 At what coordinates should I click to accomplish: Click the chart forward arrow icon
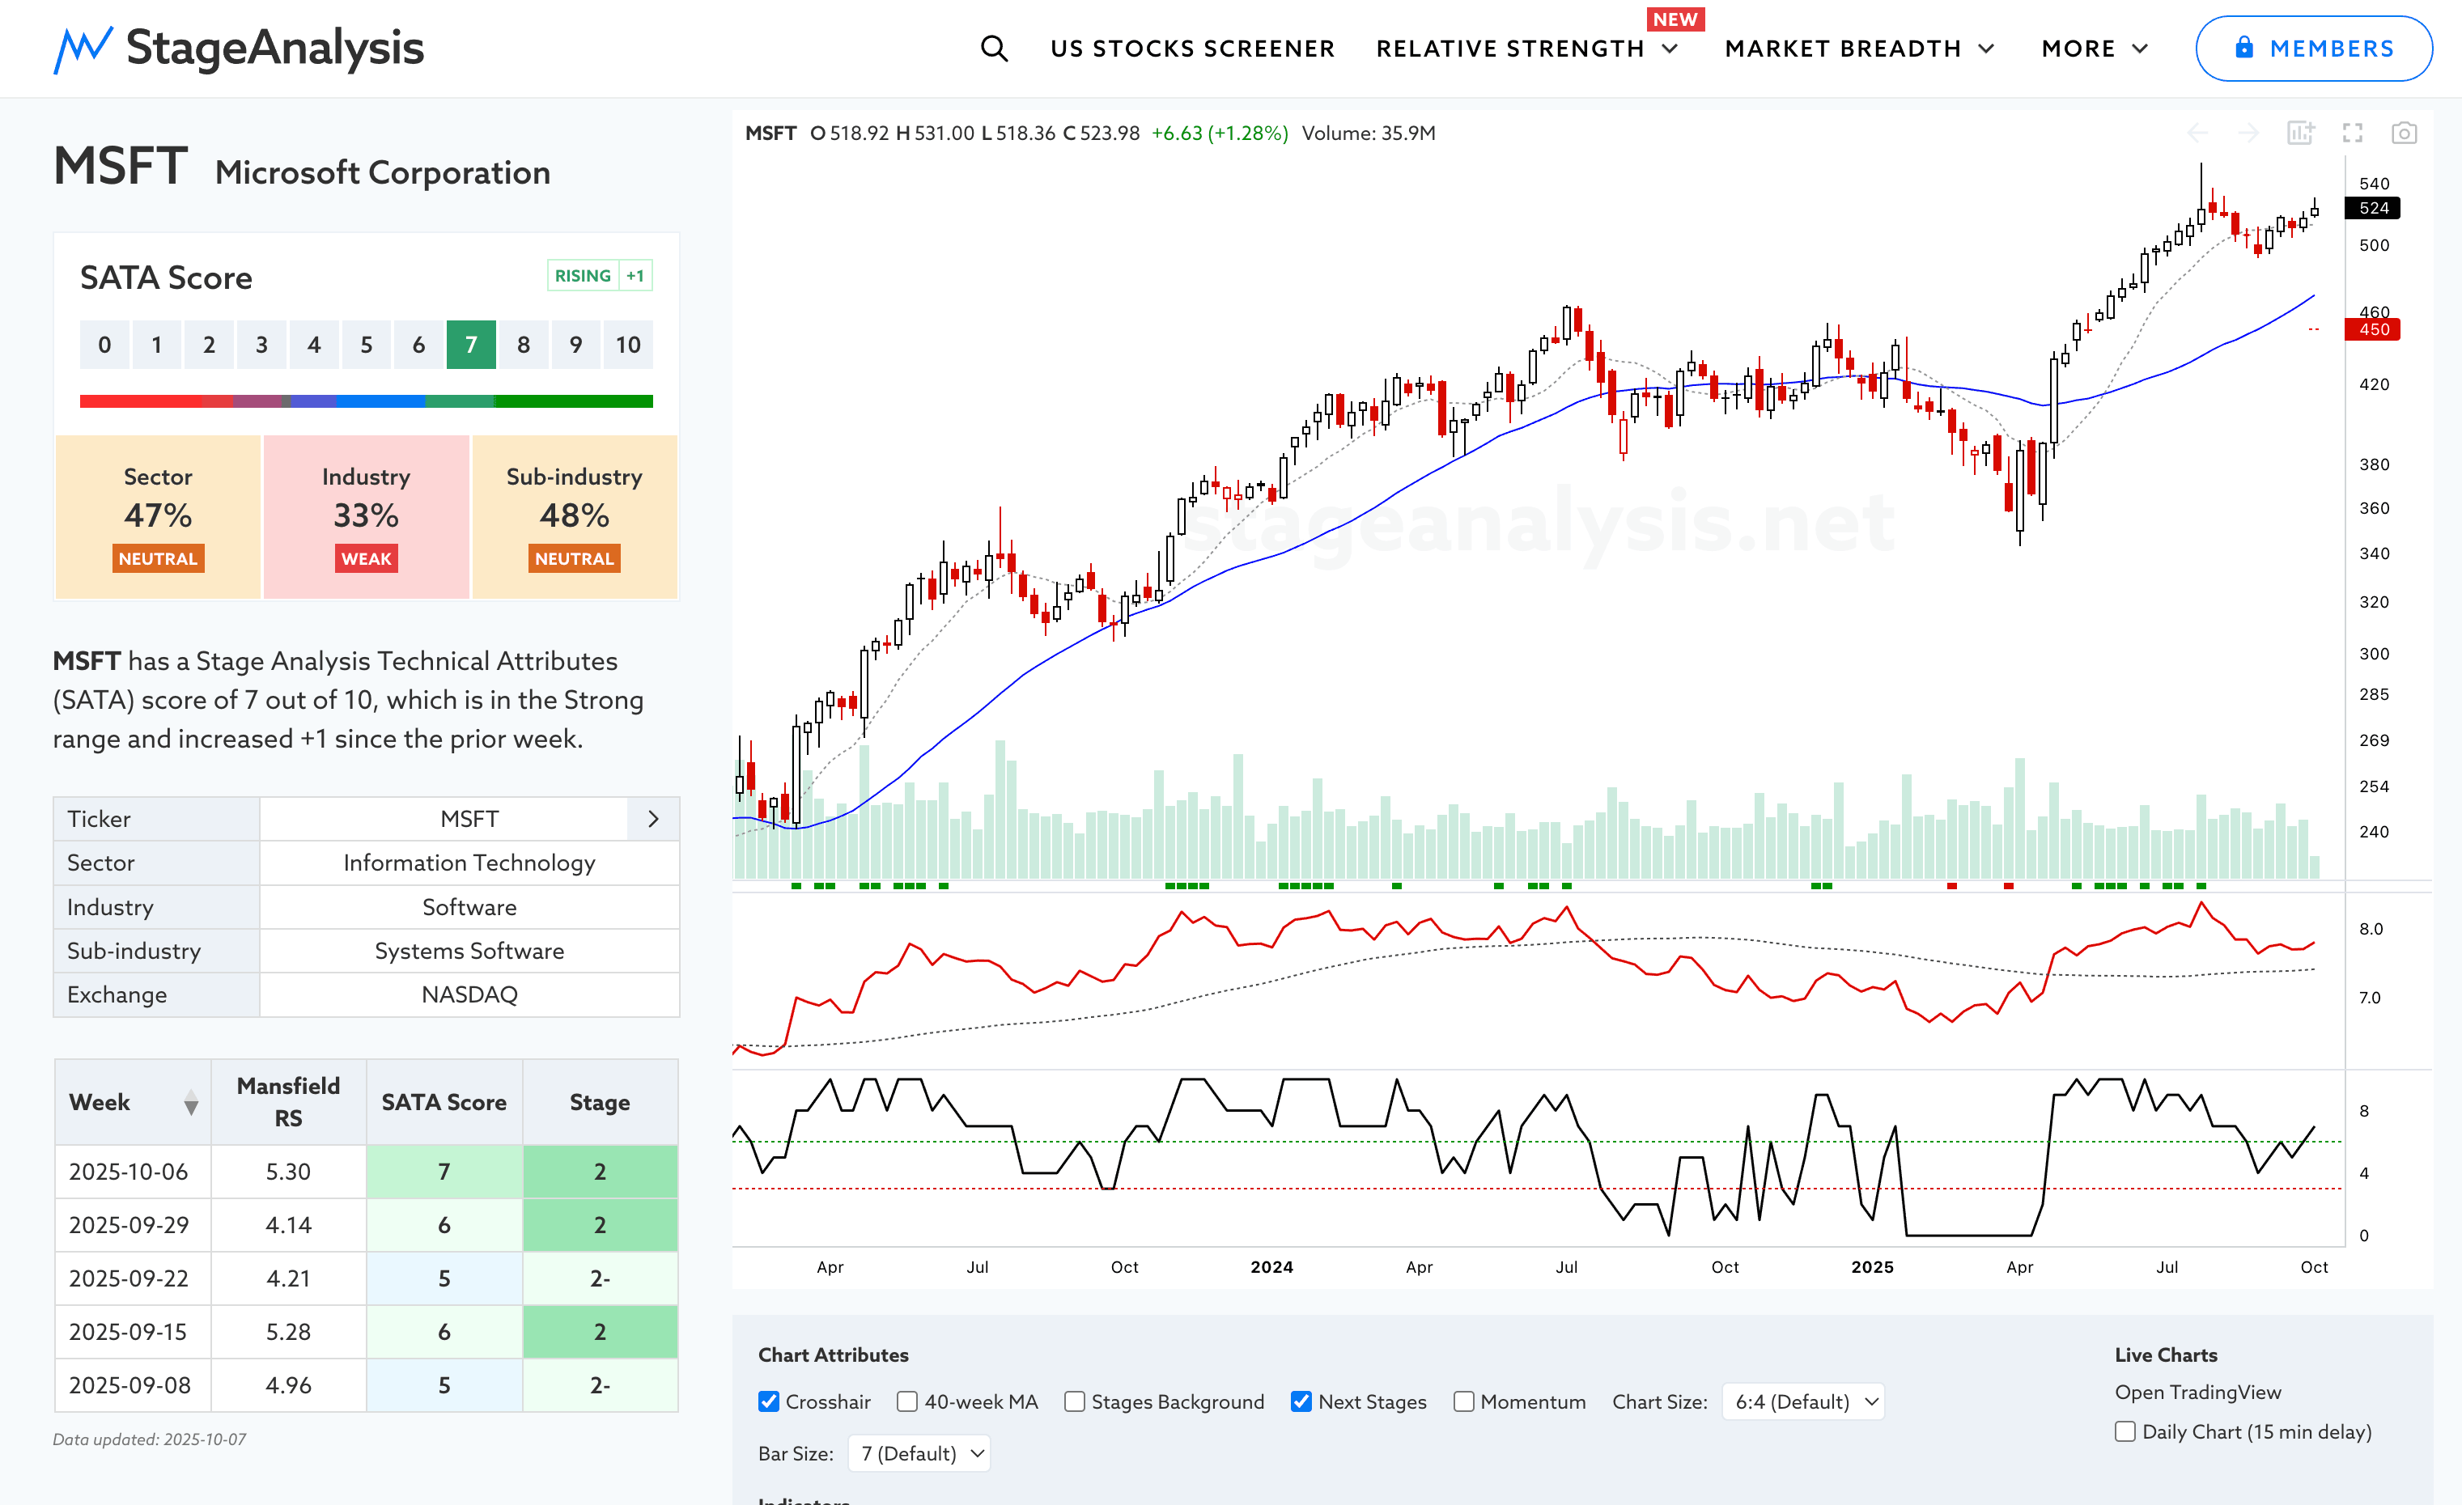pyautogui.click(x=2248, y=133)
